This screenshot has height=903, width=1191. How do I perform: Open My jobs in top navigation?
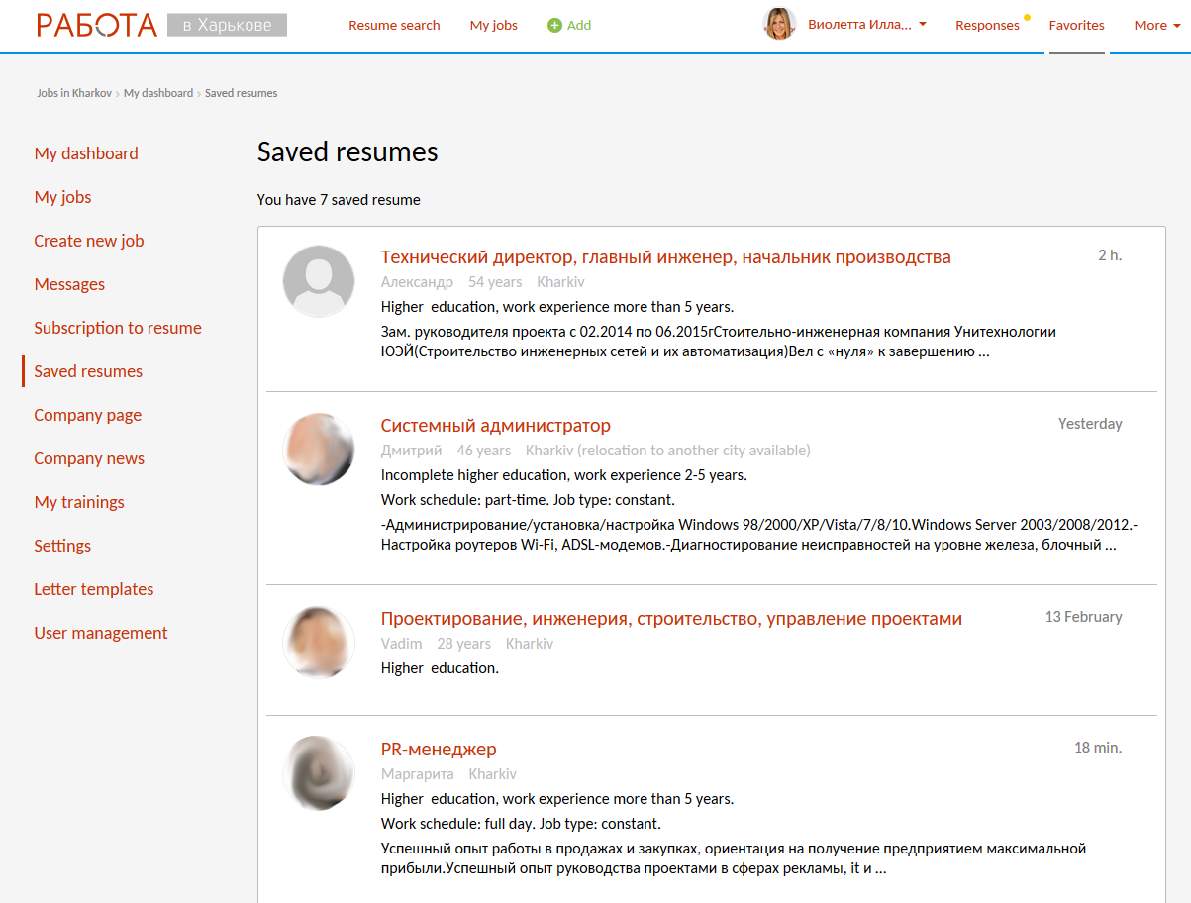pos(493,26)
